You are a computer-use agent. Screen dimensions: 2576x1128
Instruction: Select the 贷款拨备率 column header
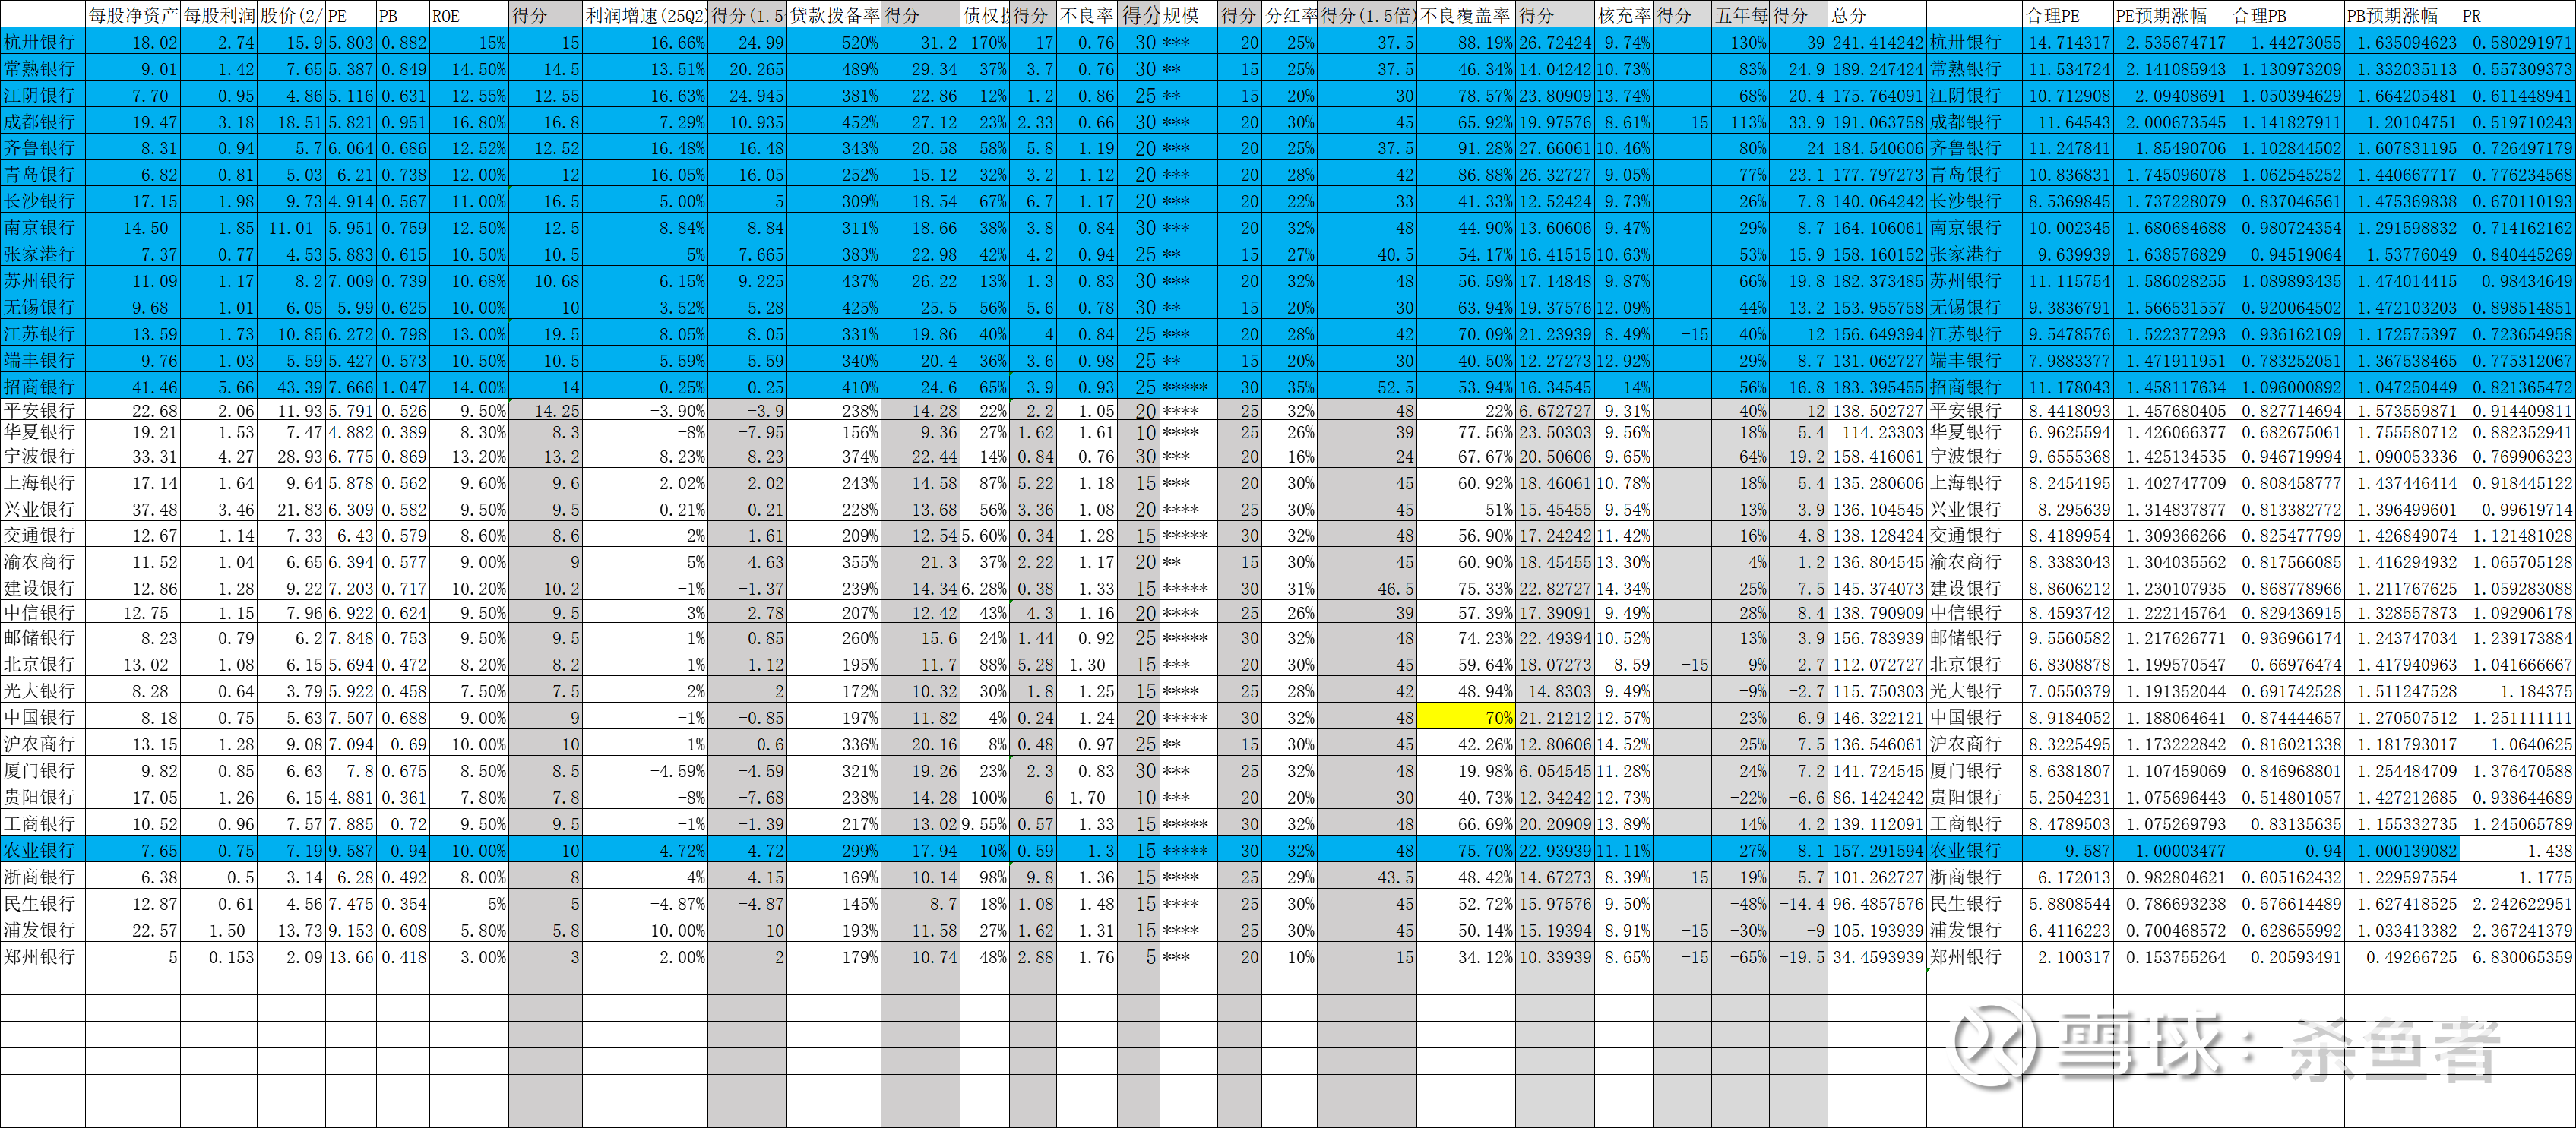834,15
